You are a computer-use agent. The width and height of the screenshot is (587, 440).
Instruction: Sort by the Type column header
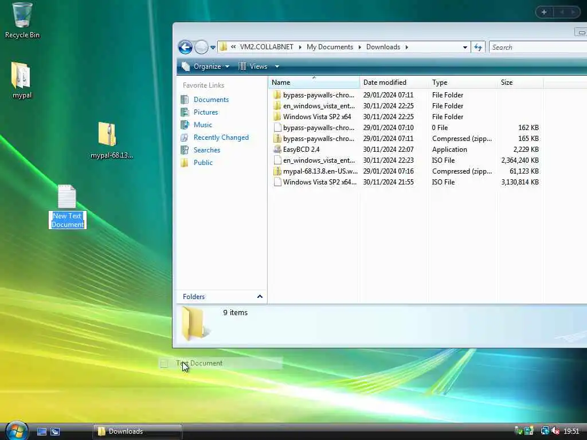[x=463, y=82]
